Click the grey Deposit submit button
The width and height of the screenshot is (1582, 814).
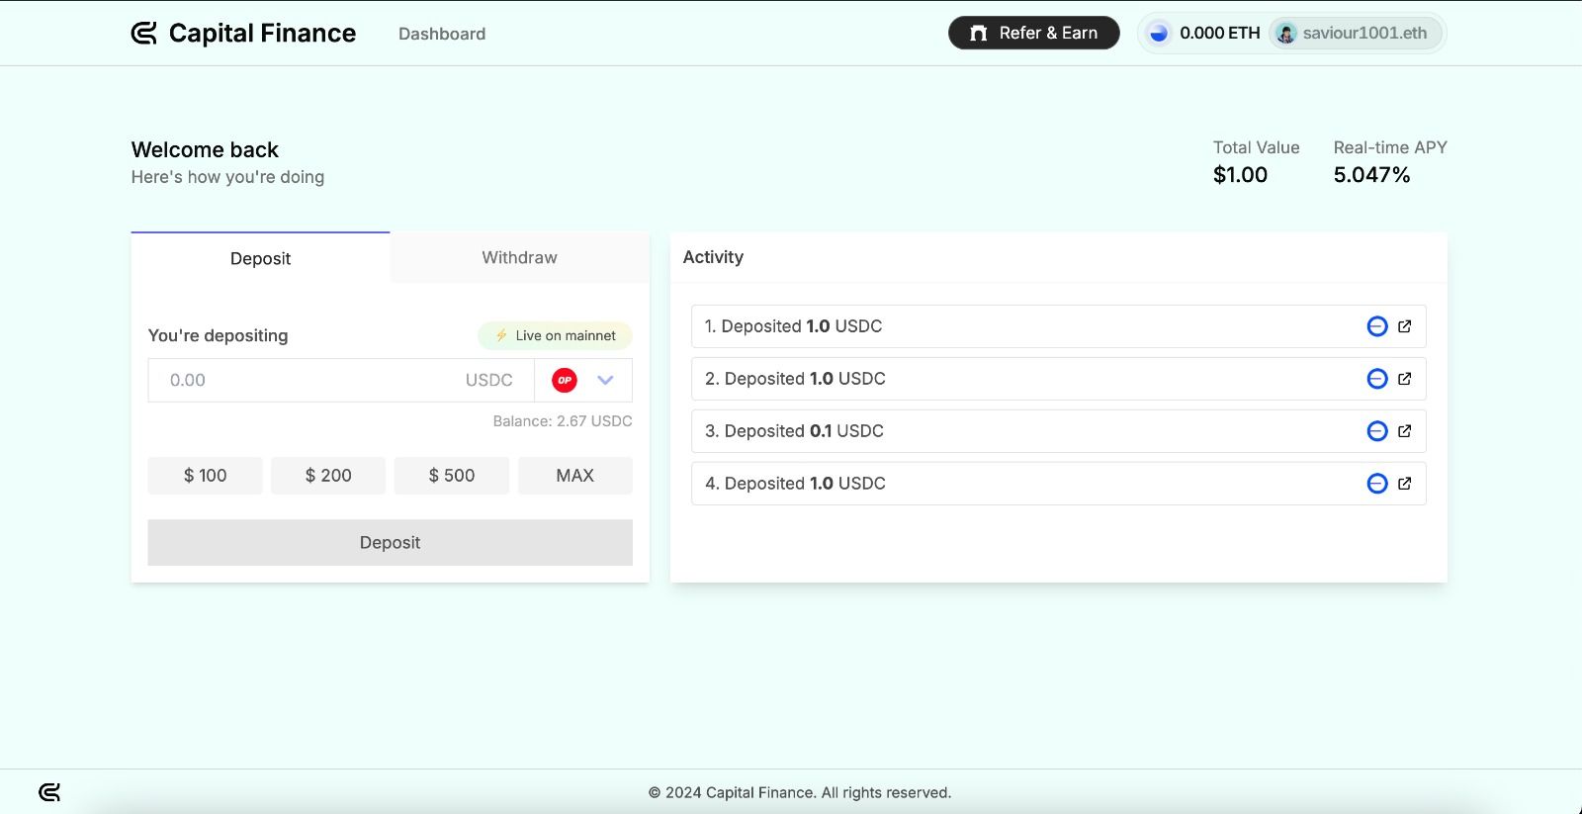391,543
